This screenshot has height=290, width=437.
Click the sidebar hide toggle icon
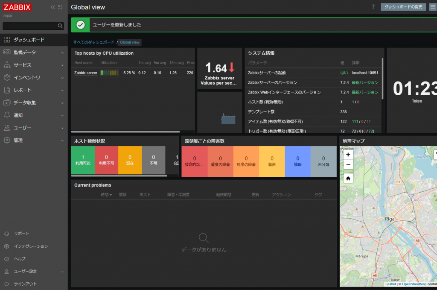(x=60, y=7)
